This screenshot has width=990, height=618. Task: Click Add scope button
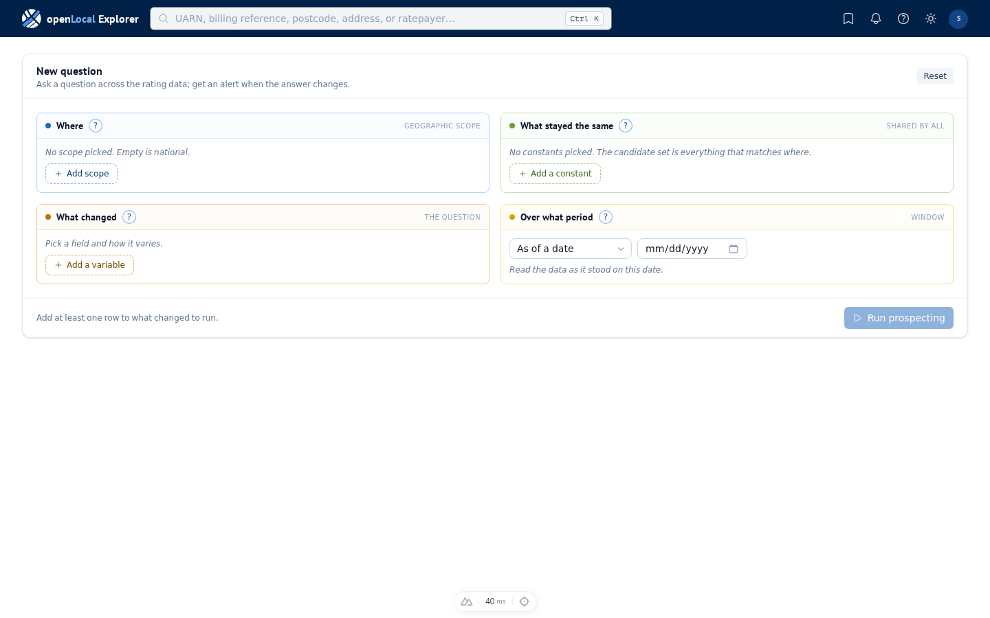tap(82, 174)
